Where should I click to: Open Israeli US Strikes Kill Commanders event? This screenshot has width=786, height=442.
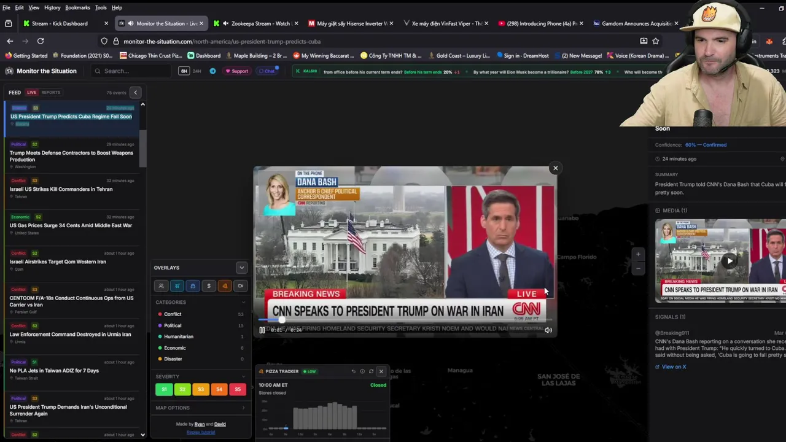tap(71, 189)
